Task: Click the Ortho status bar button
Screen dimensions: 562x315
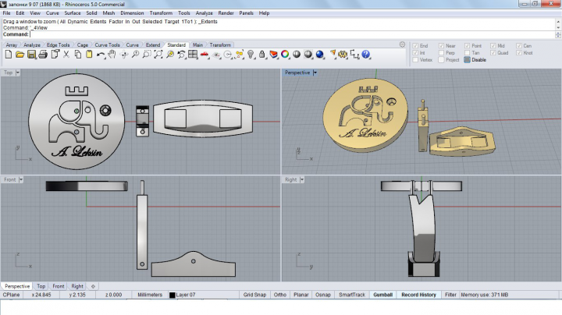Action: click(280, 295)
